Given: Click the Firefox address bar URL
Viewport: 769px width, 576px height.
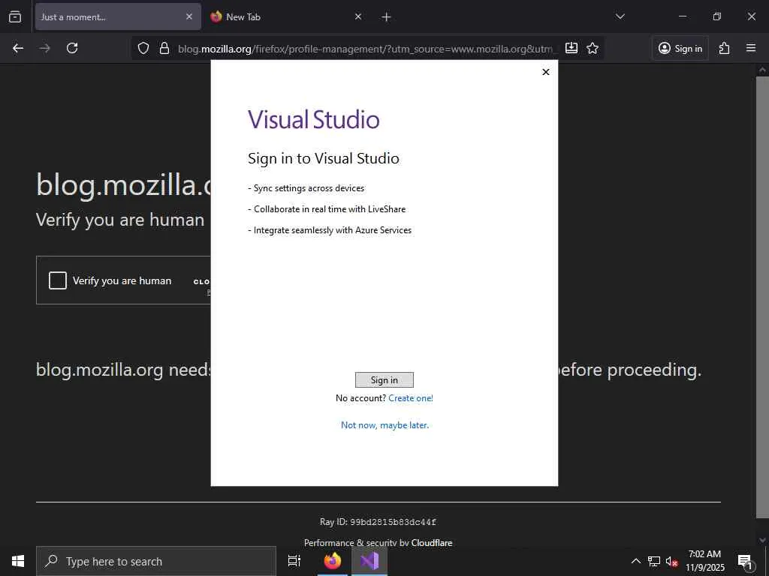Looking at the screenshot, I should (366, 49).
